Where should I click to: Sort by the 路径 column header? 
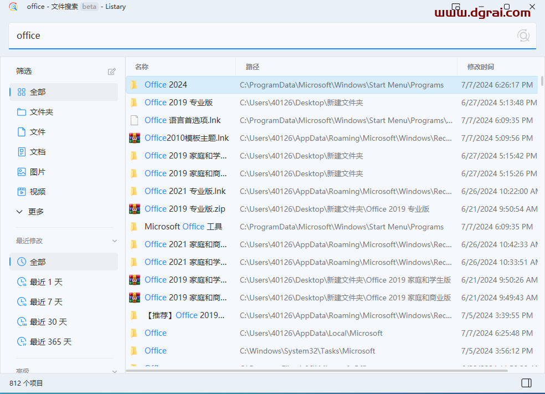[253, 66]
